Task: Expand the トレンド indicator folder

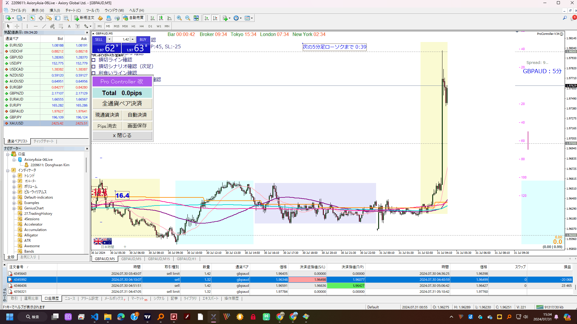Action: pyautogui.click(x=14, y=176)
